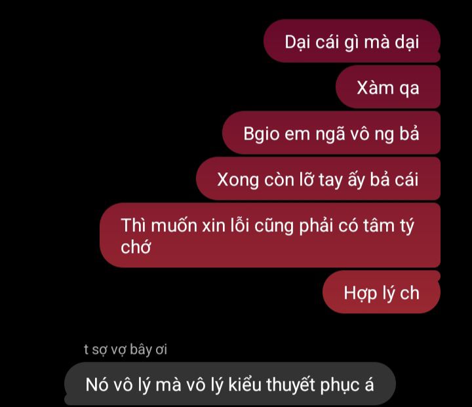Tap the "Hợp lý ch" message bubble

tap(382, 292)
